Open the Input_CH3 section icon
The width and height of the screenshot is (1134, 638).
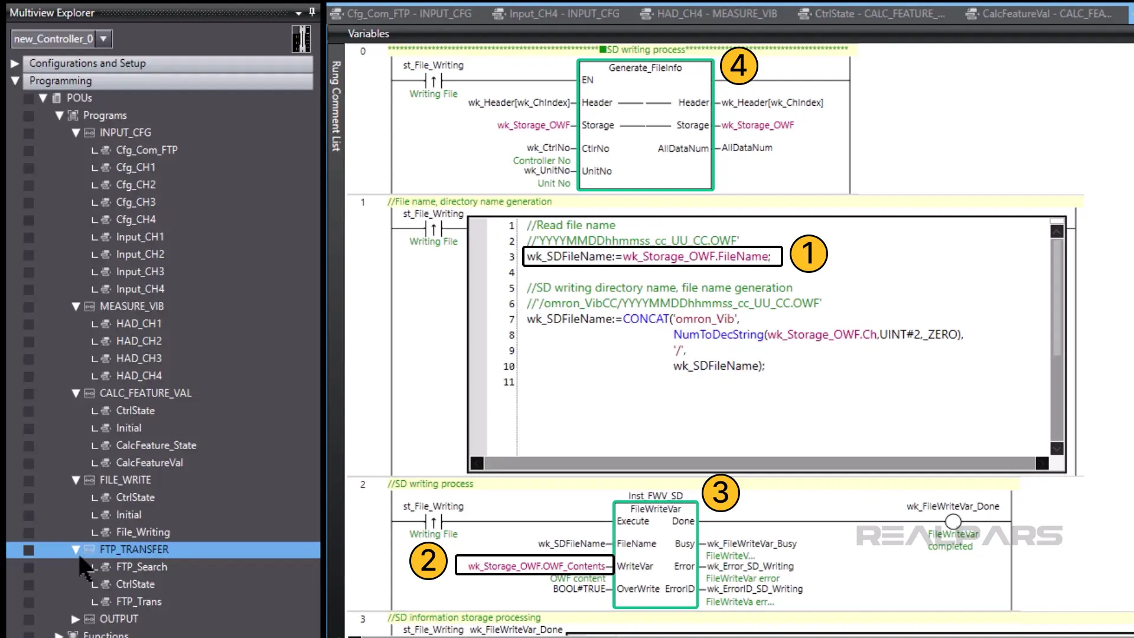106,272
